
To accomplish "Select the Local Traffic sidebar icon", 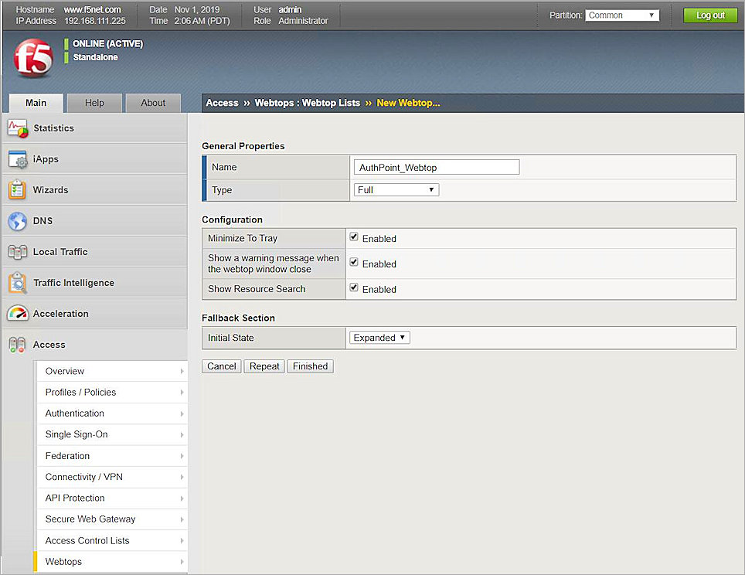I will coord(19,251).
